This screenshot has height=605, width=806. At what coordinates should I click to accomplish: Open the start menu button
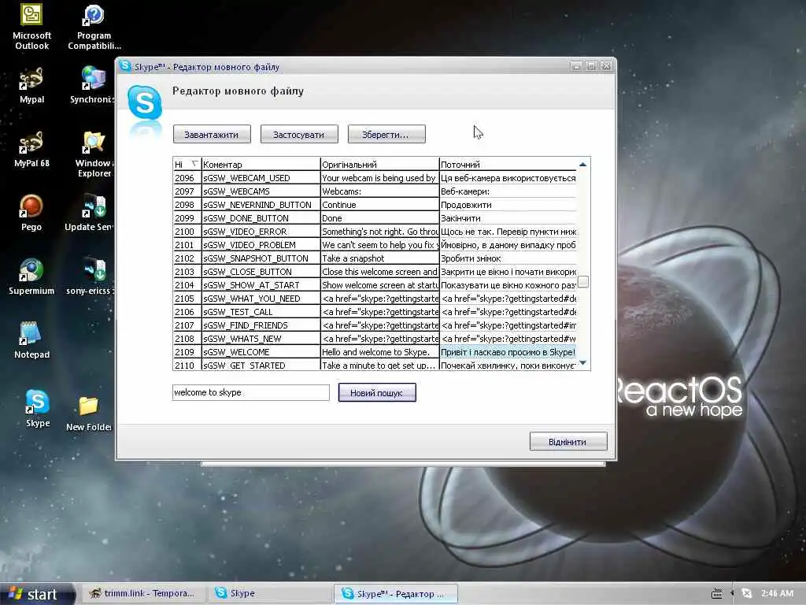pyautogui.click(x=36, y=594)
